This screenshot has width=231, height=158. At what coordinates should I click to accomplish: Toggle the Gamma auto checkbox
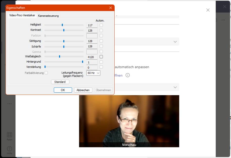click(x=101, y=51)
